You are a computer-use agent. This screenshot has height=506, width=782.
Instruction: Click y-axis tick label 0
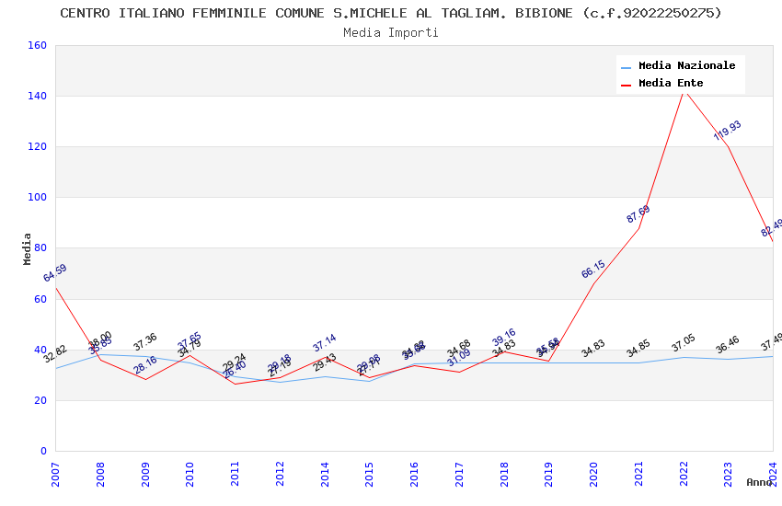(x=44, y=451)
